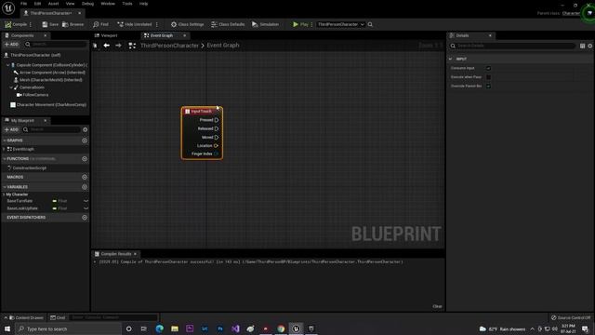Open Compile options menu dots
595x335 pixels.
31,24
